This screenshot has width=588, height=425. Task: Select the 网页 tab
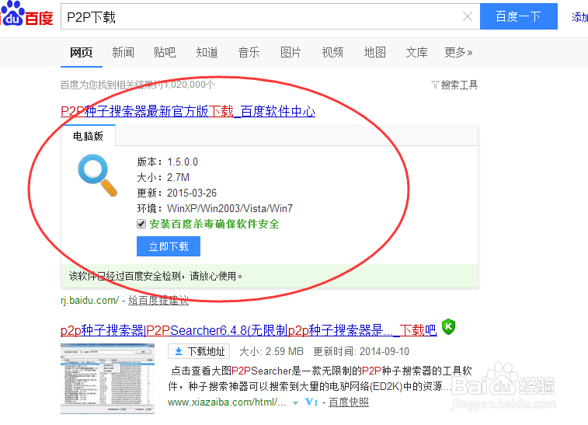82,52
